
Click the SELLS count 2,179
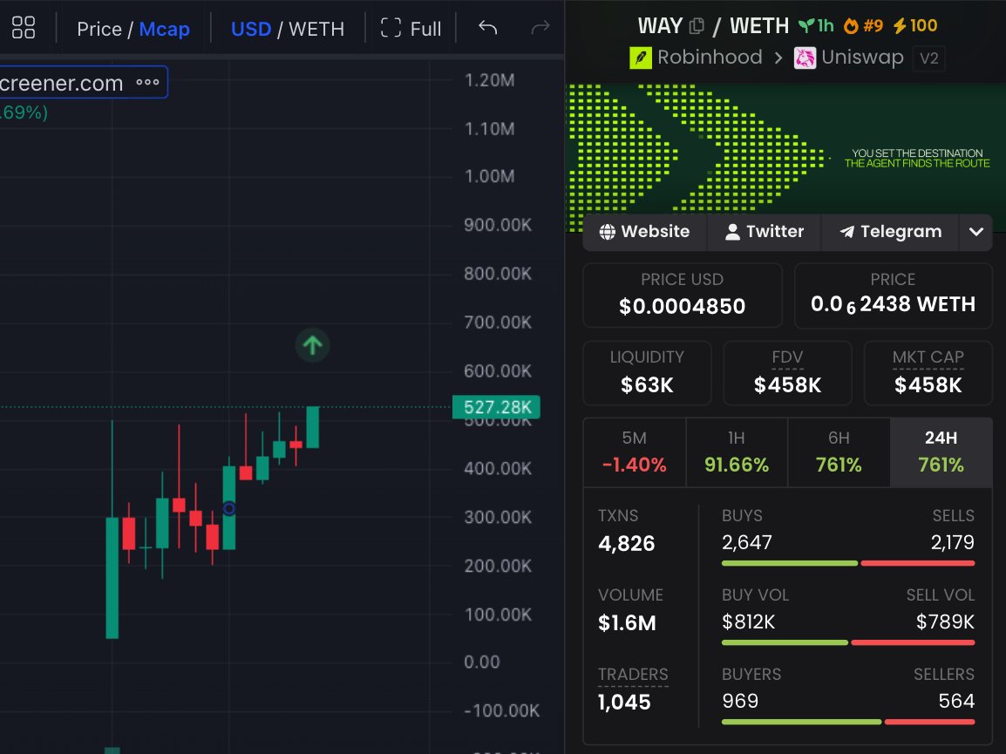(953, 543)
